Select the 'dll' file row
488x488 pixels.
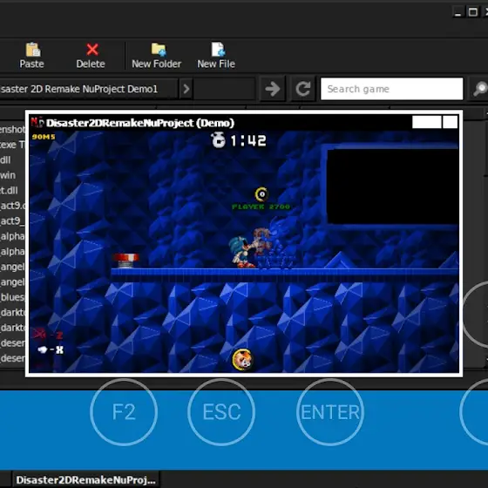[x=5, y=160]
